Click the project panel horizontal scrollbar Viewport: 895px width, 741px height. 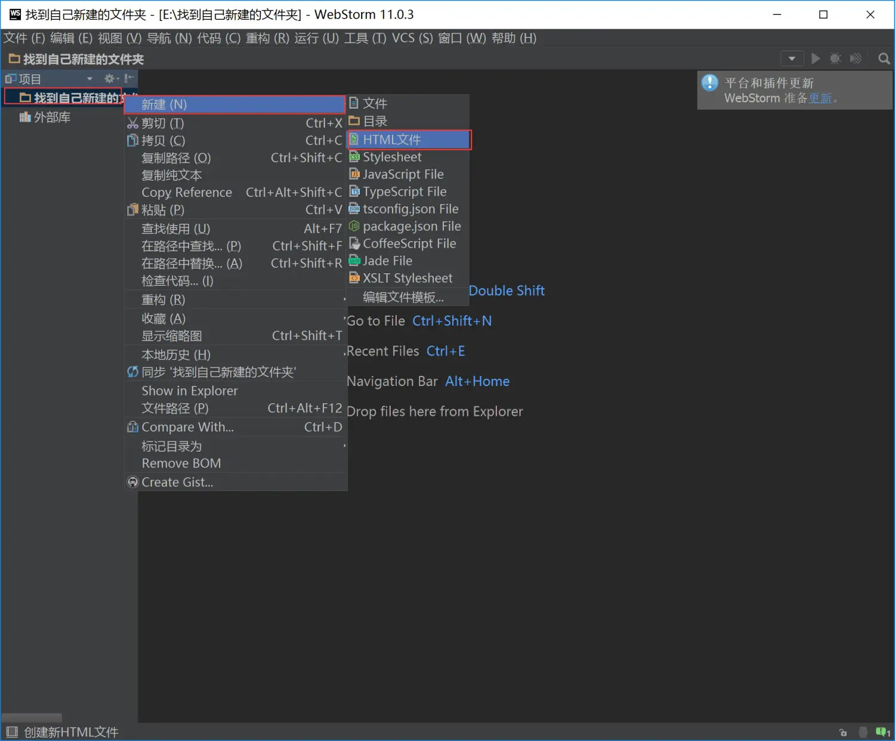click(32, 717)
